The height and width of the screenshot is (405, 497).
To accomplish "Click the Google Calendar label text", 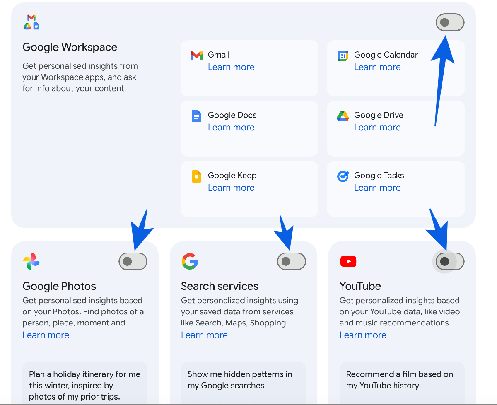I will point(386,55).
